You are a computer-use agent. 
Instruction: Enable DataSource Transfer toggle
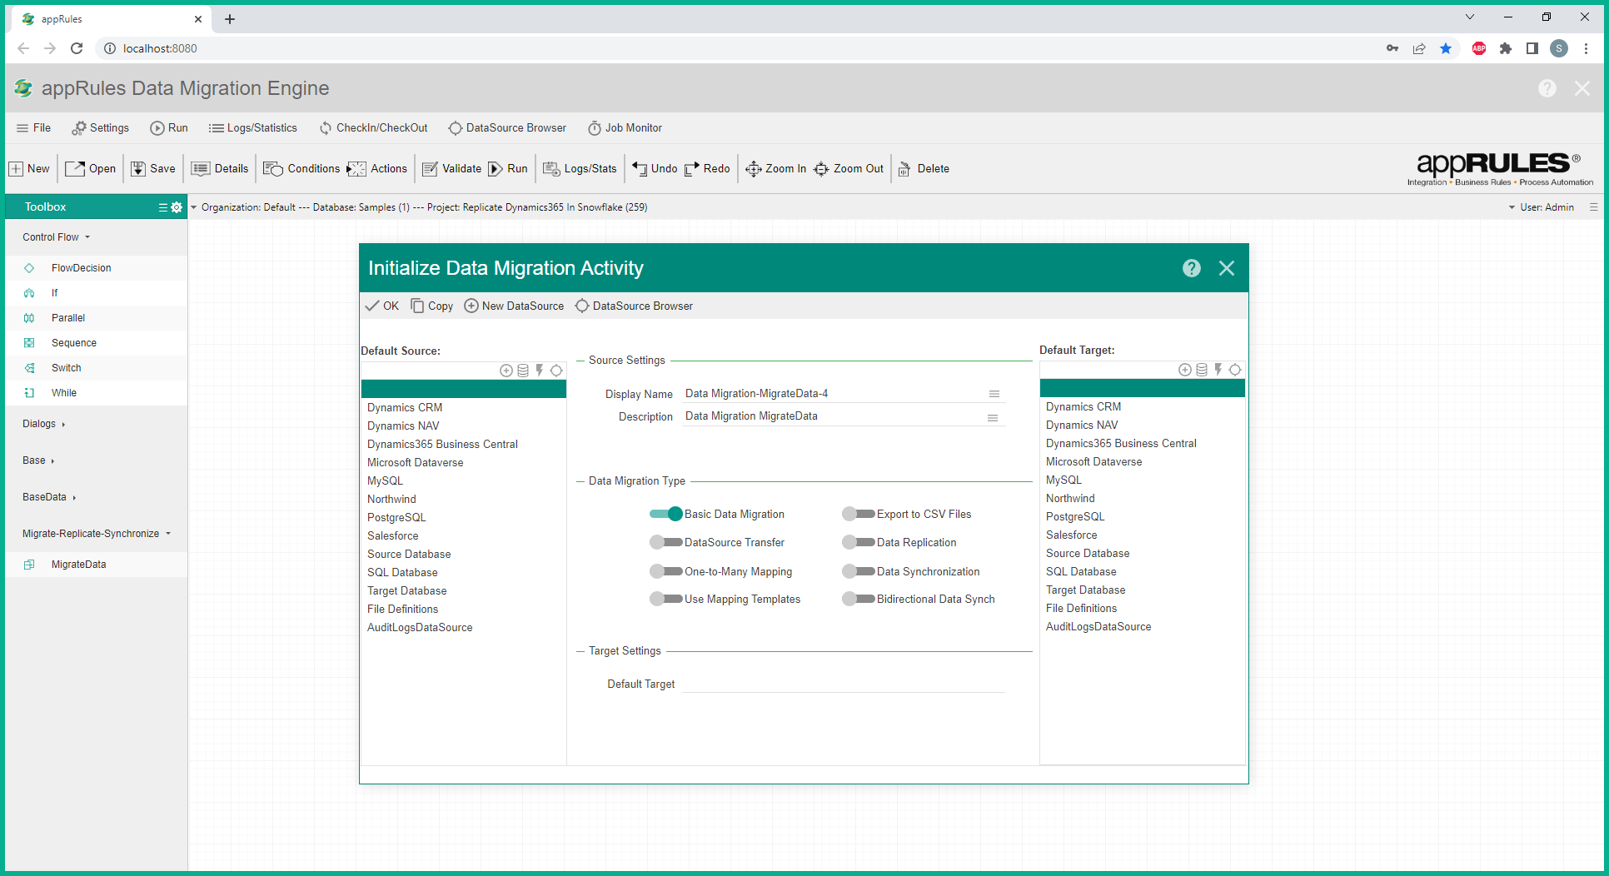(666, 543)
